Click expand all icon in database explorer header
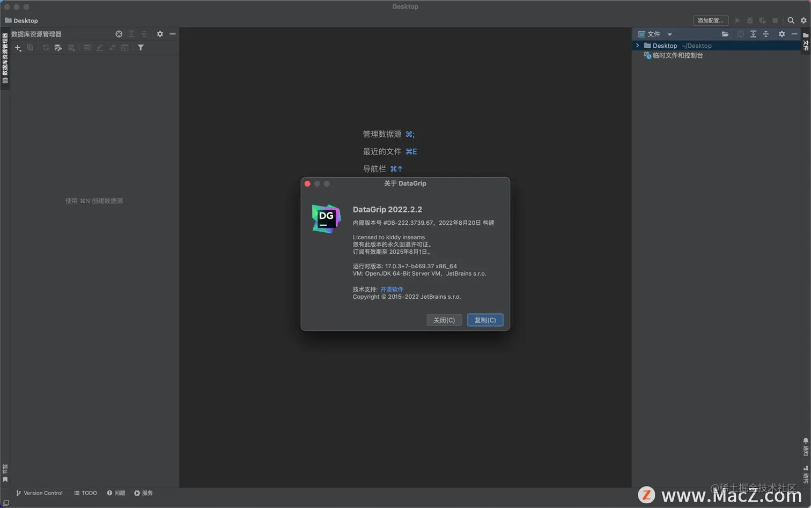Image resolution: width=811 pixels, height=508 pixels. [x=131, y=34]
